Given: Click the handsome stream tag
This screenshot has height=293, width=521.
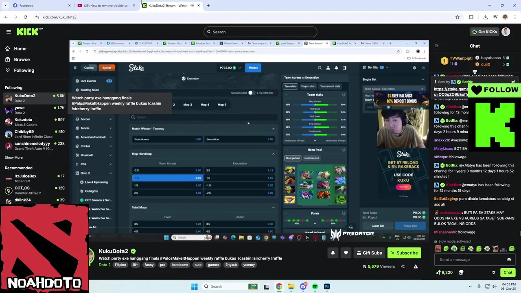Looking at the screenshot, I should (x=180, y=265).
